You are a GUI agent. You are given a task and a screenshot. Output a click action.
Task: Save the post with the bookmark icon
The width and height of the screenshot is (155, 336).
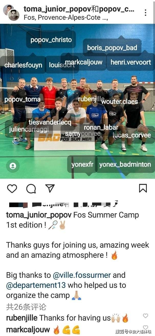143,188
